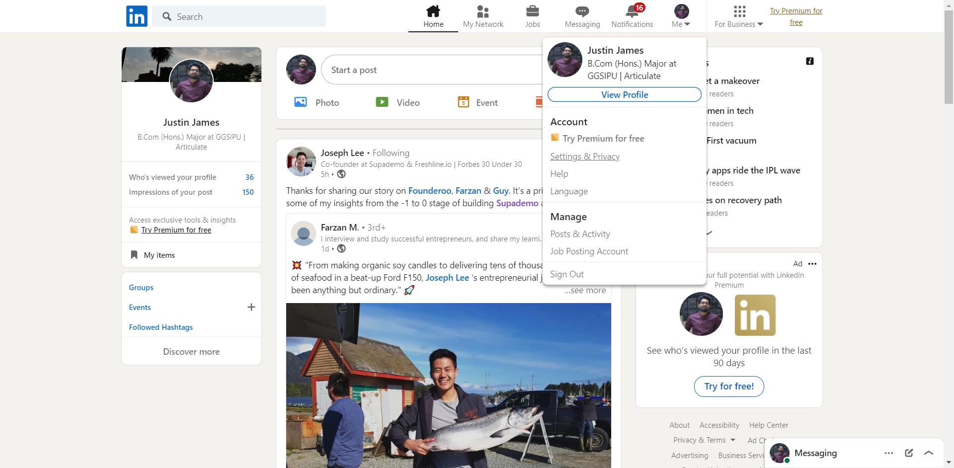
Task: Click Try Premium for free sidebar link
Action: (x=176, y=230)
